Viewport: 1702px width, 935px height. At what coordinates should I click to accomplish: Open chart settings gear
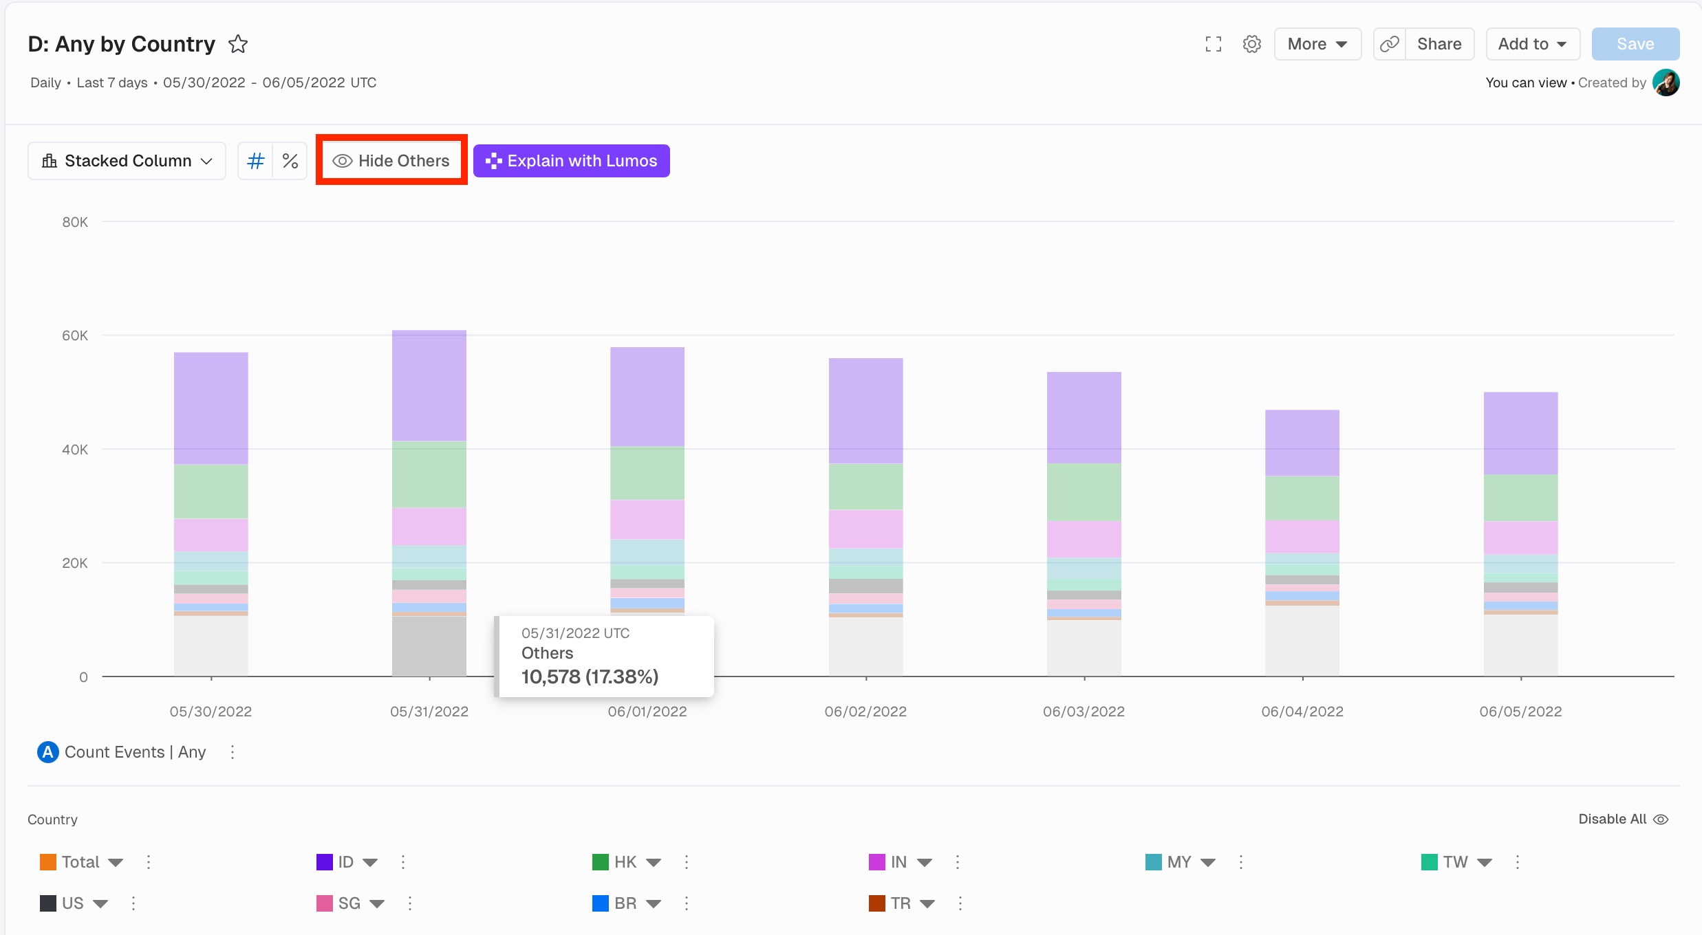(x=1252, y=44)
